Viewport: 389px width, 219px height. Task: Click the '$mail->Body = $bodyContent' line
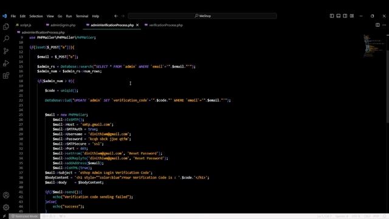coord(74,182)
